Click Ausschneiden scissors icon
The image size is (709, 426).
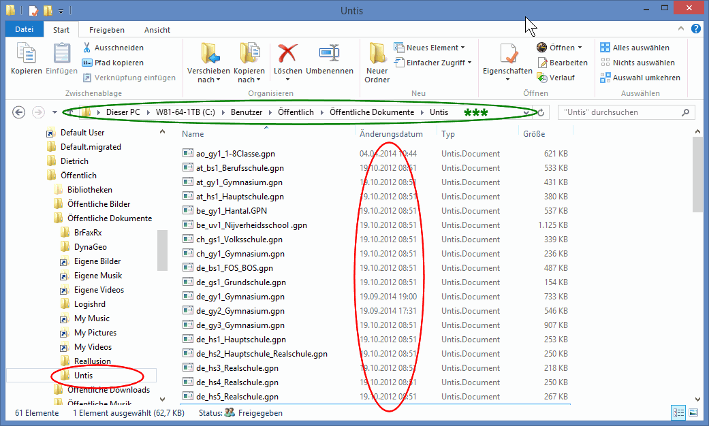[87, 48]
